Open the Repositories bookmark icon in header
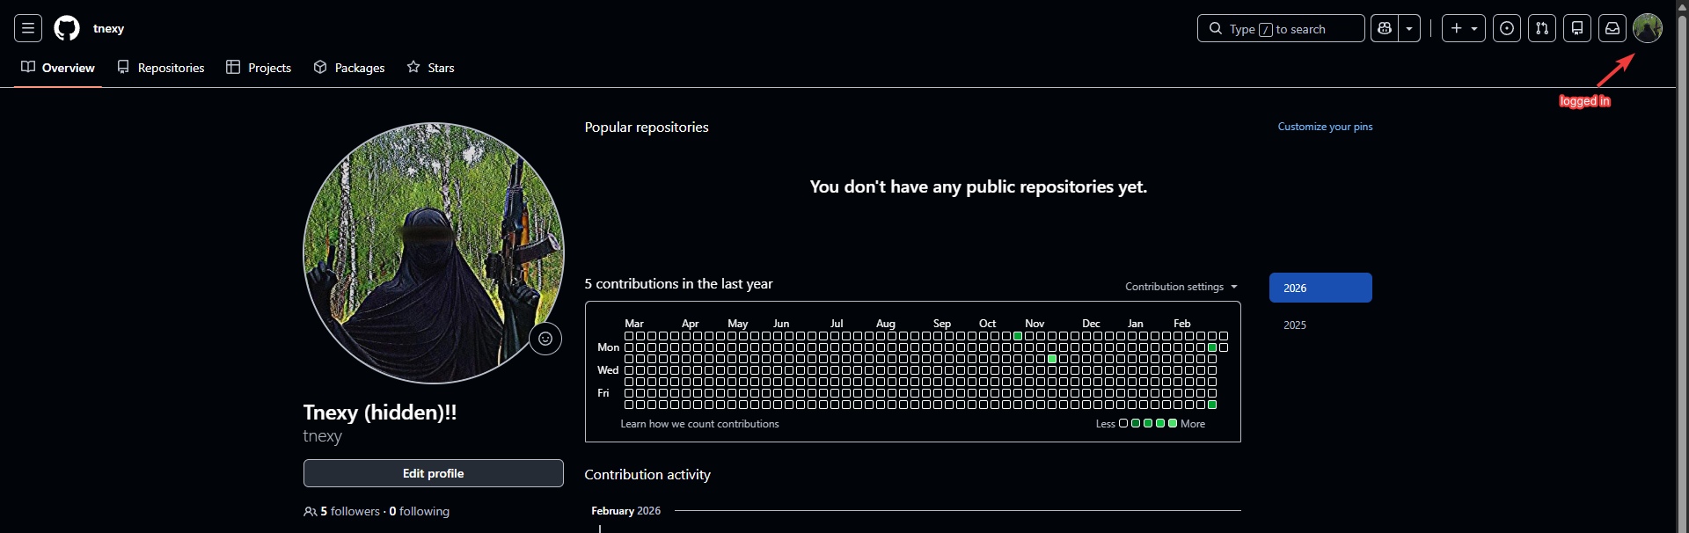 click(1577, 28)
